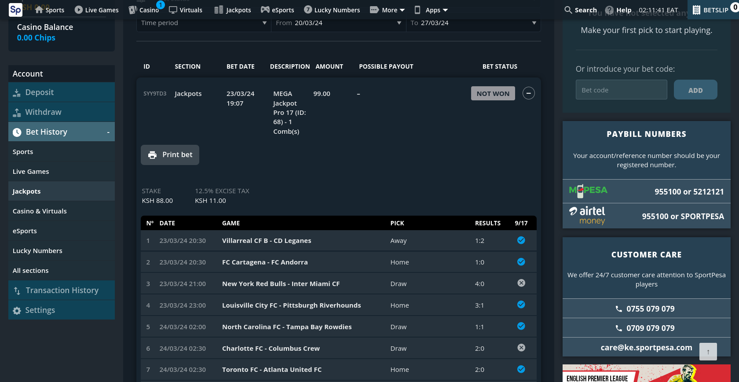Screen dimensions: 739x382
Task: Open the Time period dropdown
Action: [204, 23]
